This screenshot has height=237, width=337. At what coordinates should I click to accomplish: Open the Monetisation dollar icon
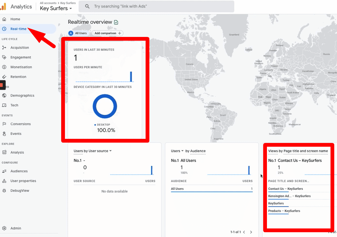point(4,67)
